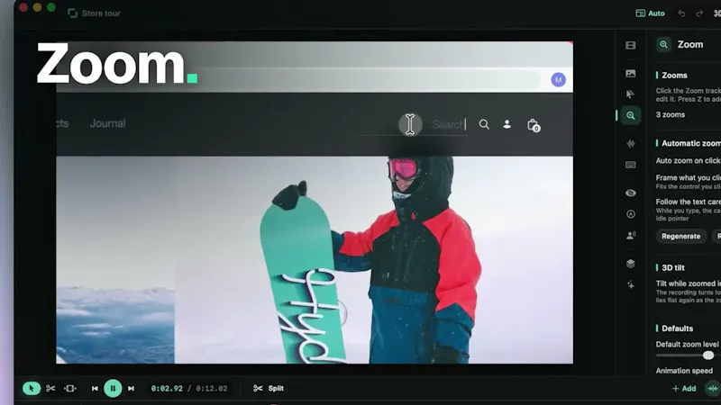The height and width of the screenshot is (405, 721).
Task: Click the snowboarder video preview image
Action: click(315, 260)
